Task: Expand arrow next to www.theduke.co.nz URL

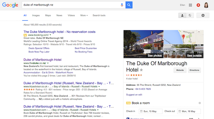Action: pyautogui.click(x=48, y=63)
